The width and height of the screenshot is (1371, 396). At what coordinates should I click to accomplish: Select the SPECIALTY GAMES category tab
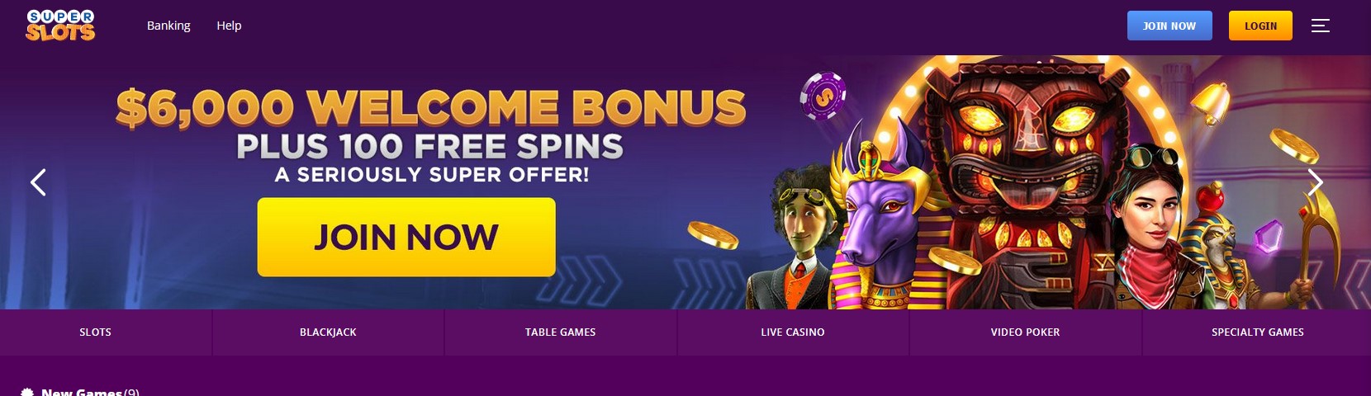1257,332
